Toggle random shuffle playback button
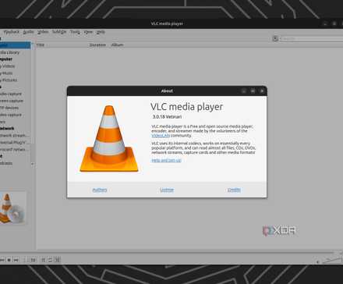343x284 pixels. [x=58, y=260]
